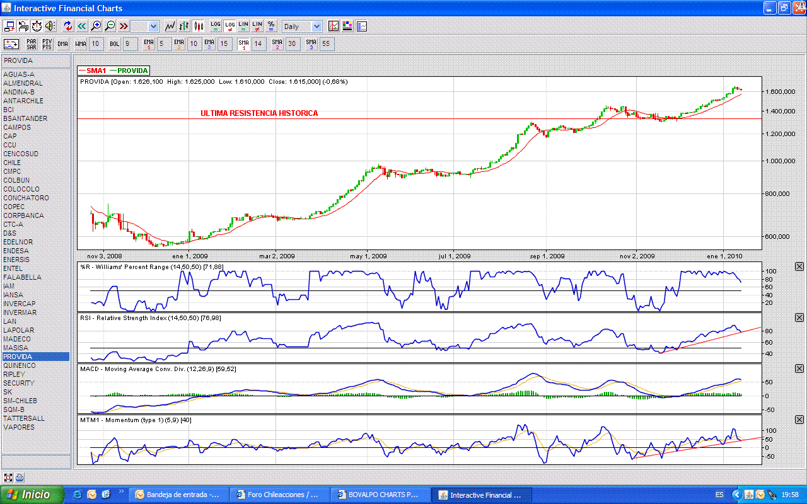The width and height of the screenshot is (807, 504).
Task: Toggle the PAR SAR indicator
Action: coord(31,44)
